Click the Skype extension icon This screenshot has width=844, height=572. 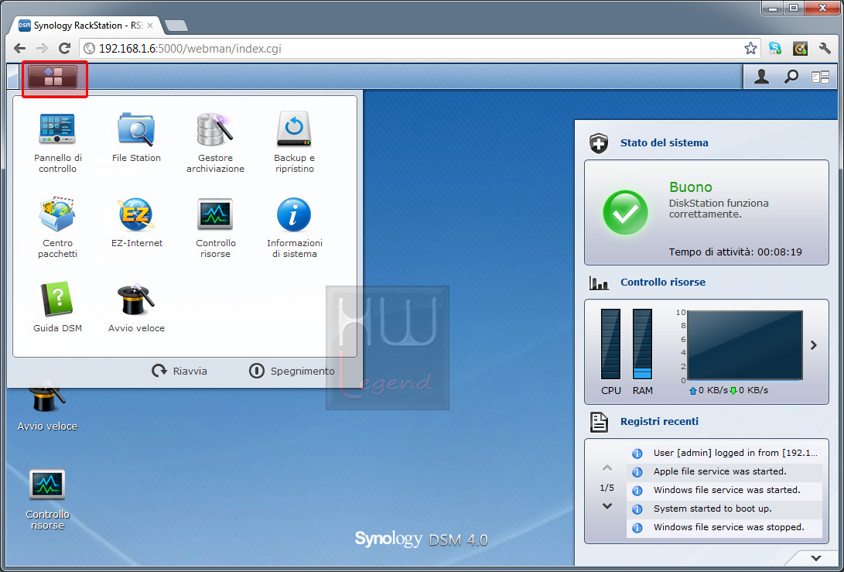click(775, 49)
